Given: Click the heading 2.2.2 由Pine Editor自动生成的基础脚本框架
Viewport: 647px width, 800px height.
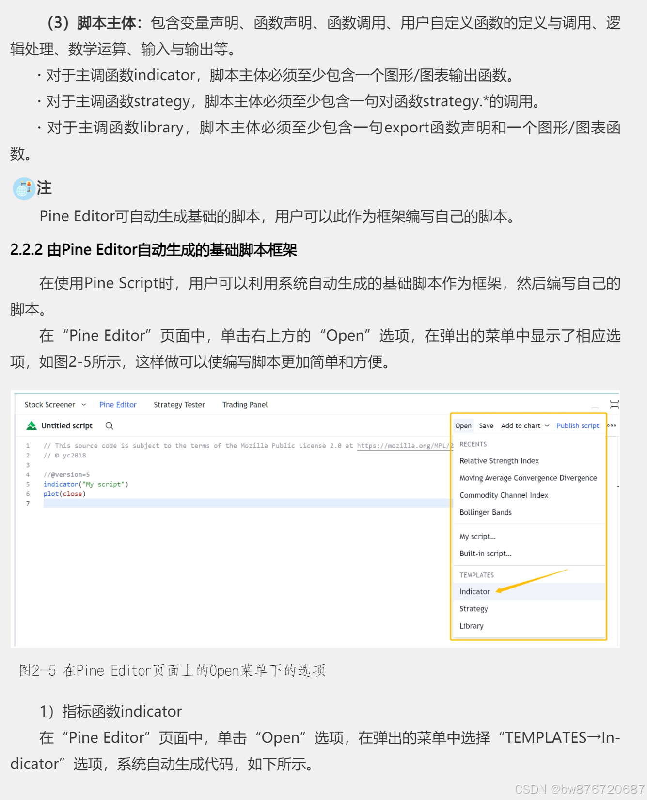Looking at the screenshot, I should pos(154,250).
